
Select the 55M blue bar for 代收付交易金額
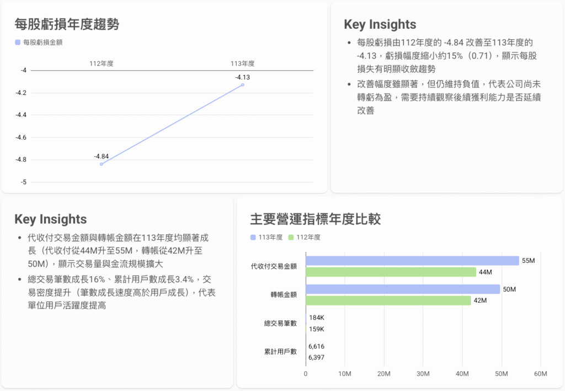(412, 261)
